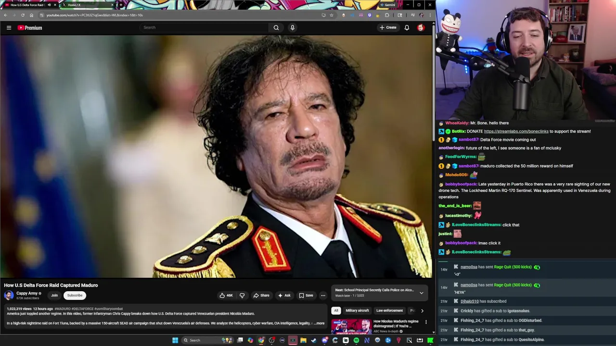Click username sambot87 on Delta Force movie message
Screen dimensions: 616x346
468,140
